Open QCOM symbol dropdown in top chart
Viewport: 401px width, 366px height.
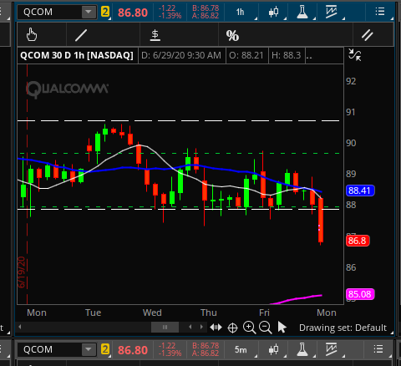89,12
